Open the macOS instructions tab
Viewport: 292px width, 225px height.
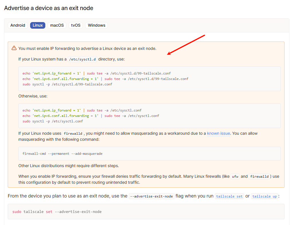coord(57,25)
